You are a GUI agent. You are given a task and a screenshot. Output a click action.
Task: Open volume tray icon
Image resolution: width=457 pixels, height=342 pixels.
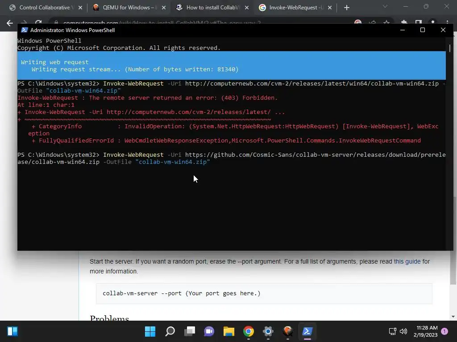(x=403, y=331)
